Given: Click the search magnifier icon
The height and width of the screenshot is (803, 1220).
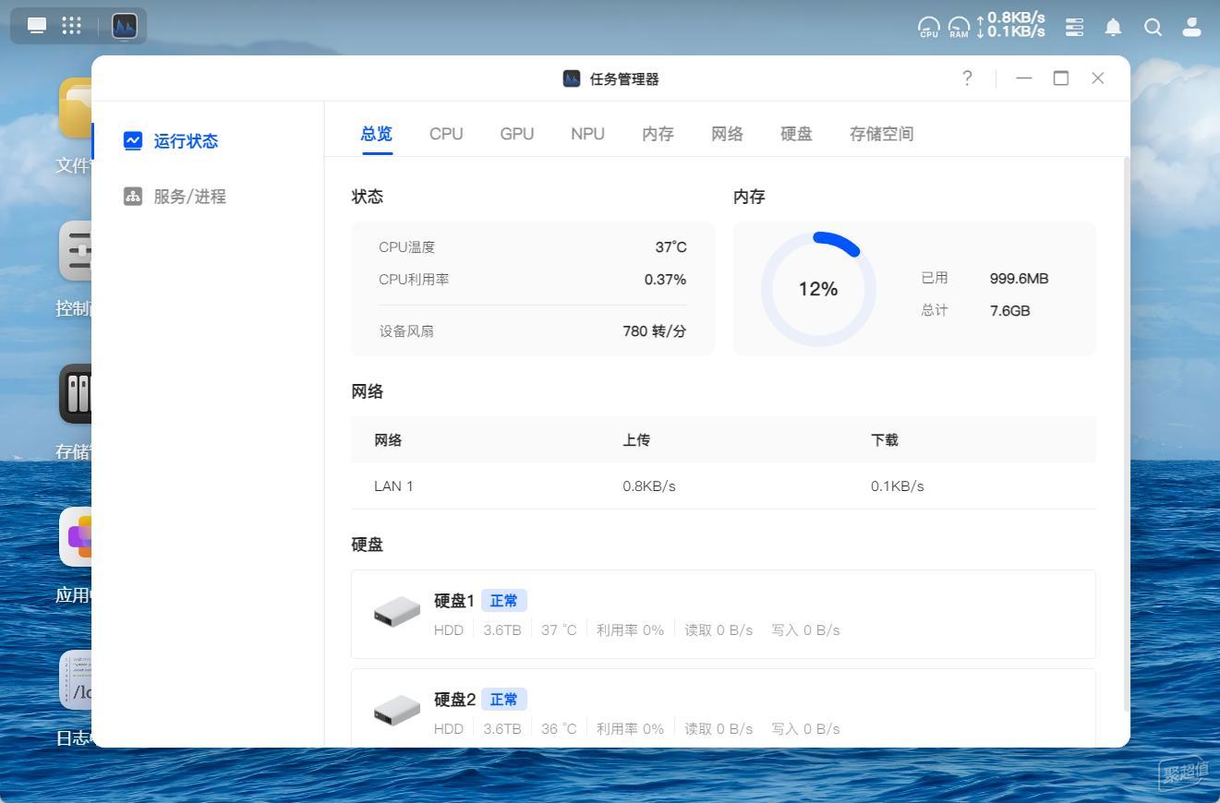Looking at the screenshot, I should pos(1153,27).
